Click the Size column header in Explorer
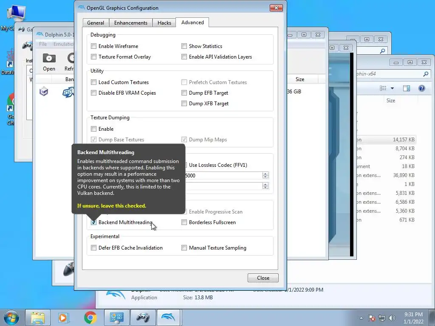This screenshot has width=435, height=326. coord(391,101)
